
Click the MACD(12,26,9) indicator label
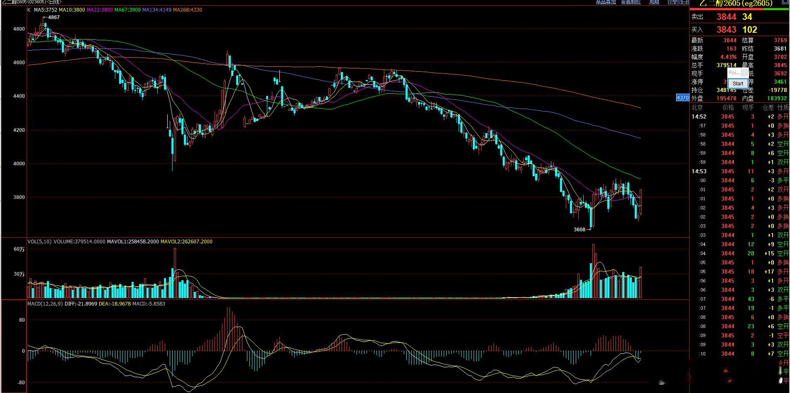click(45, 303)
